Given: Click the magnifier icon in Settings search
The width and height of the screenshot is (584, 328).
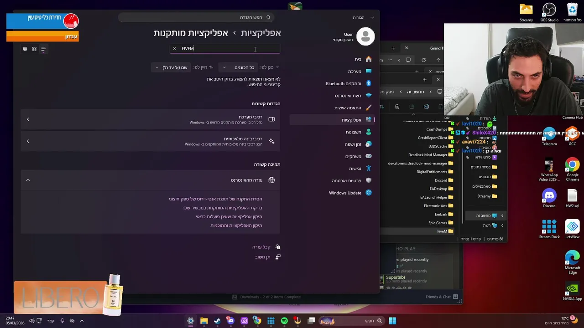Looking at the screenshot, I should tap(268, 17).
